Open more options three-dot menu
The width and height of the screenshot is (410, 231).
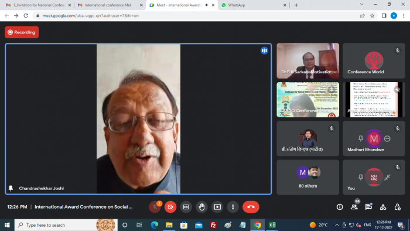point(233,207)
